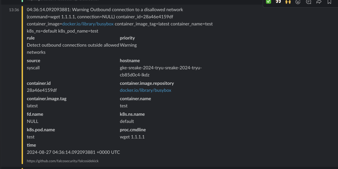Click the 'Detect outbound connections' rule text
Viewport: 338px width, 169px height.
coord(73,45)
